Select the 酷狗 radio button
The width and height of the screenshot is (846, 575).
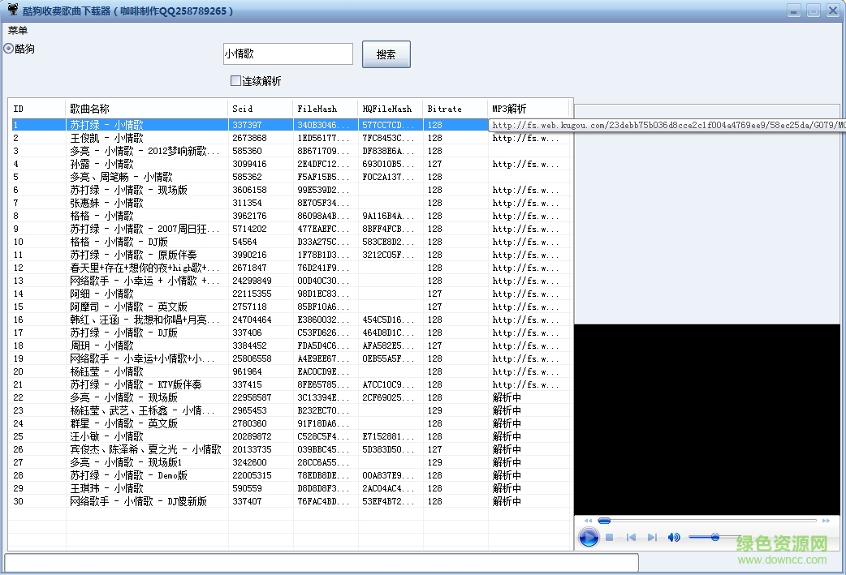pyautogui.click(x=11, y=49)
